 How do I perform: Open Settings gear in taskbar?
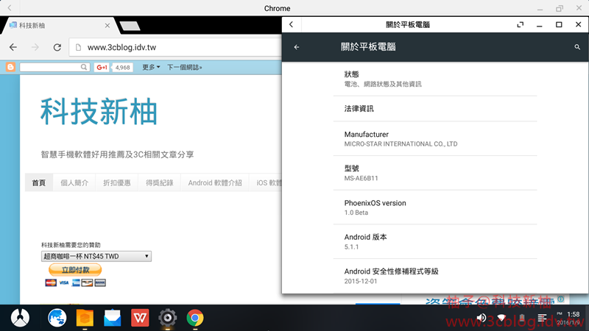click(168, 318)
